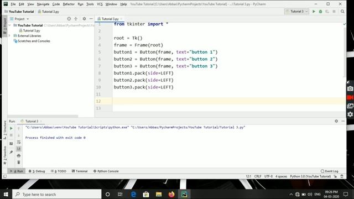This screenshot has height=199, width=354.
Task: Clear all output with trash icon
Action: (19, 163)
